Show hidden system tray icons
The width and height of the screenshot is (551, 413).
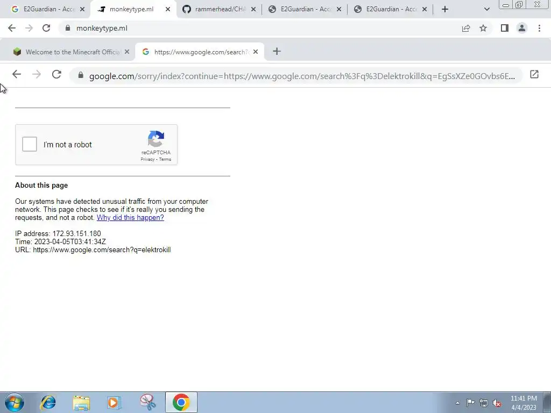point(457,403)
